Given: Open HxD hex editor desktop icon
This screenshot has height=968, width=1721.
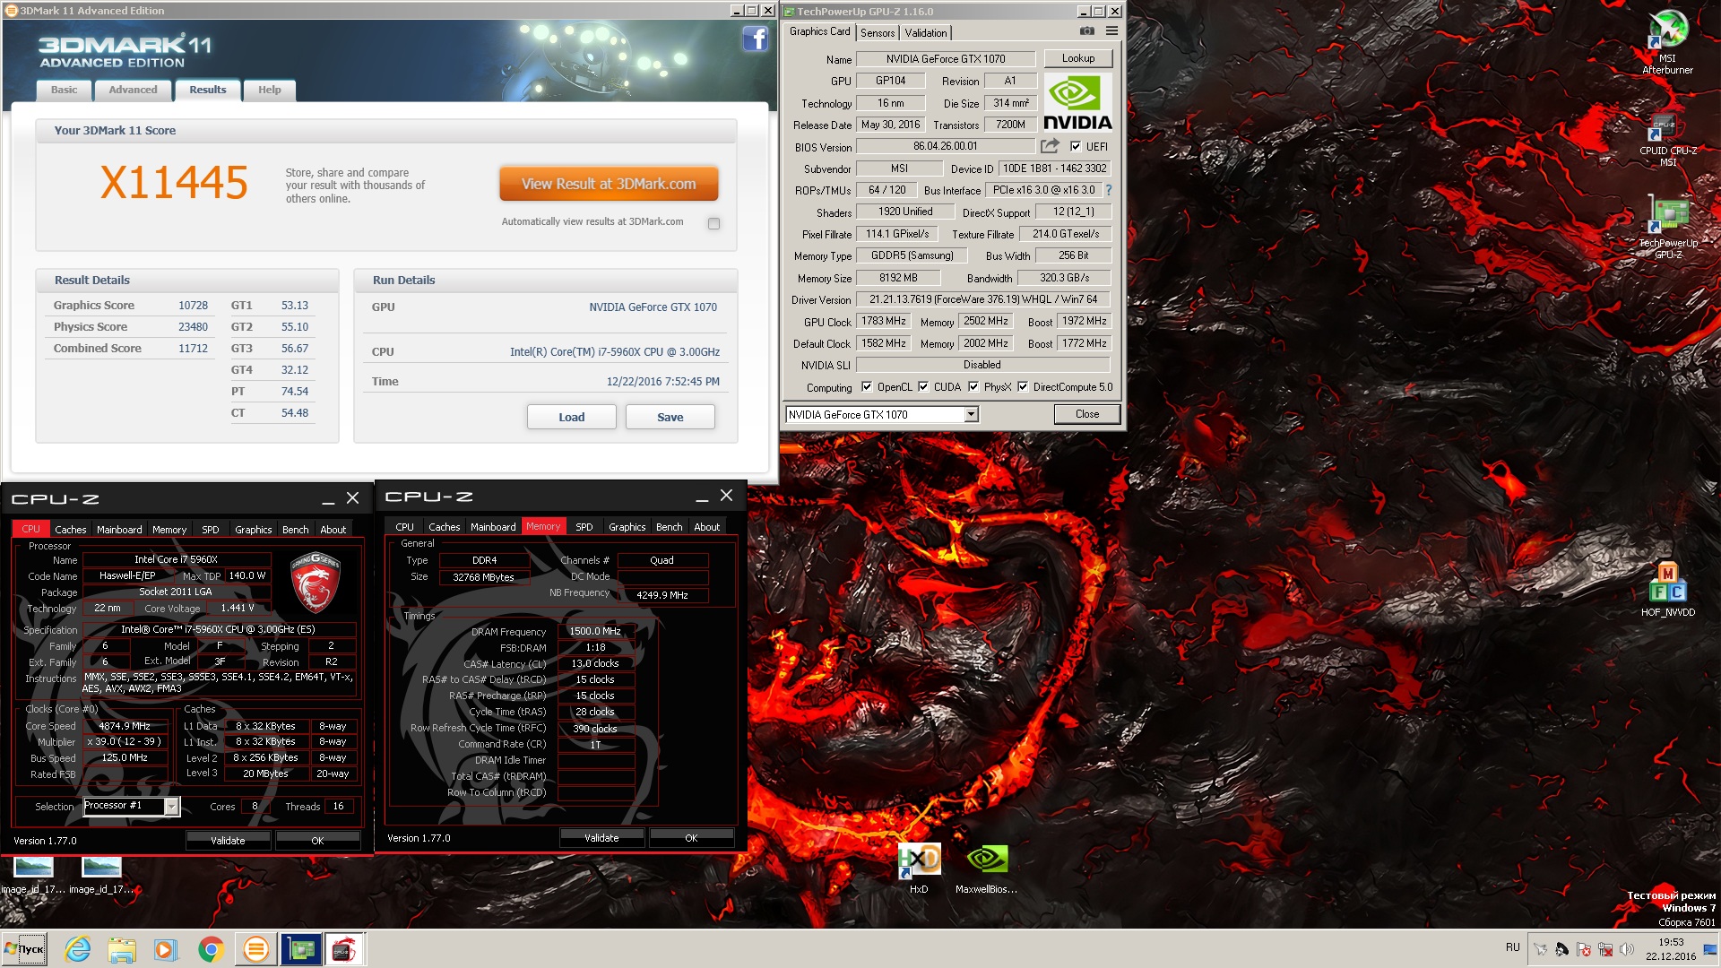Looking at the screenshot, I should 919,868.
